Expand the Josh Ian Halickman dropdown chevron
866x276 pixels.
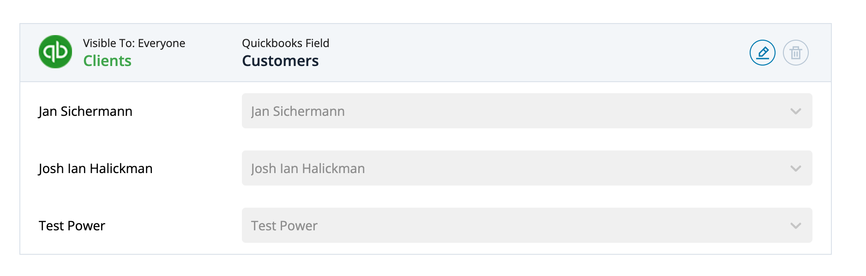[x=795, y=168]
